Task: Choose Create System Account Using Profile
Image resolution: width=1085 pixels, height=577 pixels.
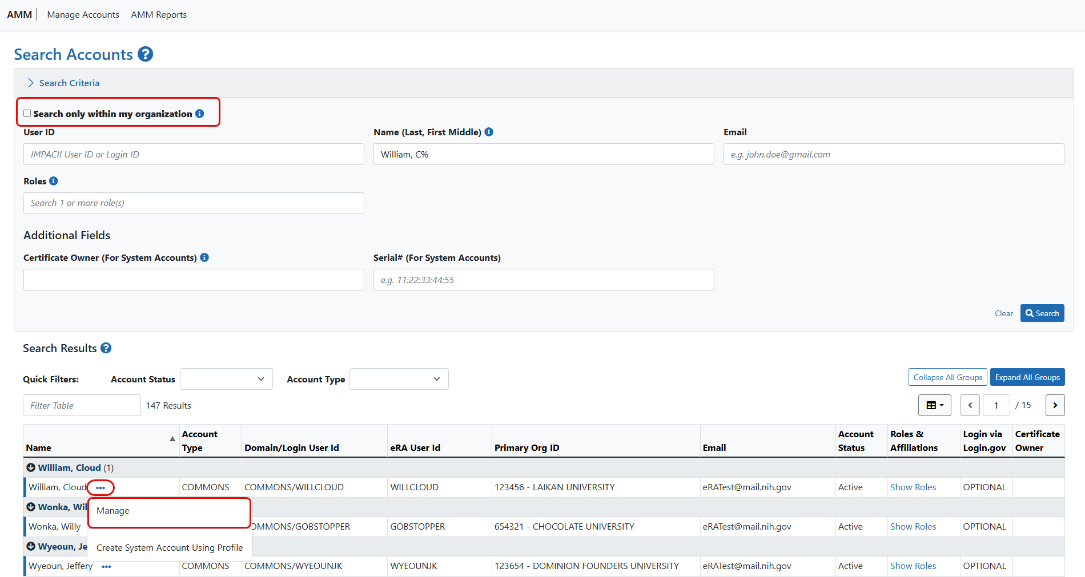Action: click(x=170, y=548)
